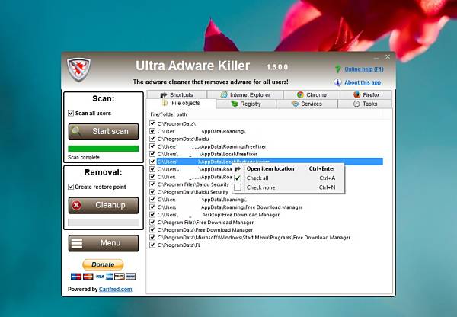Screen dimensions: 457x317
Task: Click the green Online help icon
Action: pyautogui.click(x=337, y=69)
